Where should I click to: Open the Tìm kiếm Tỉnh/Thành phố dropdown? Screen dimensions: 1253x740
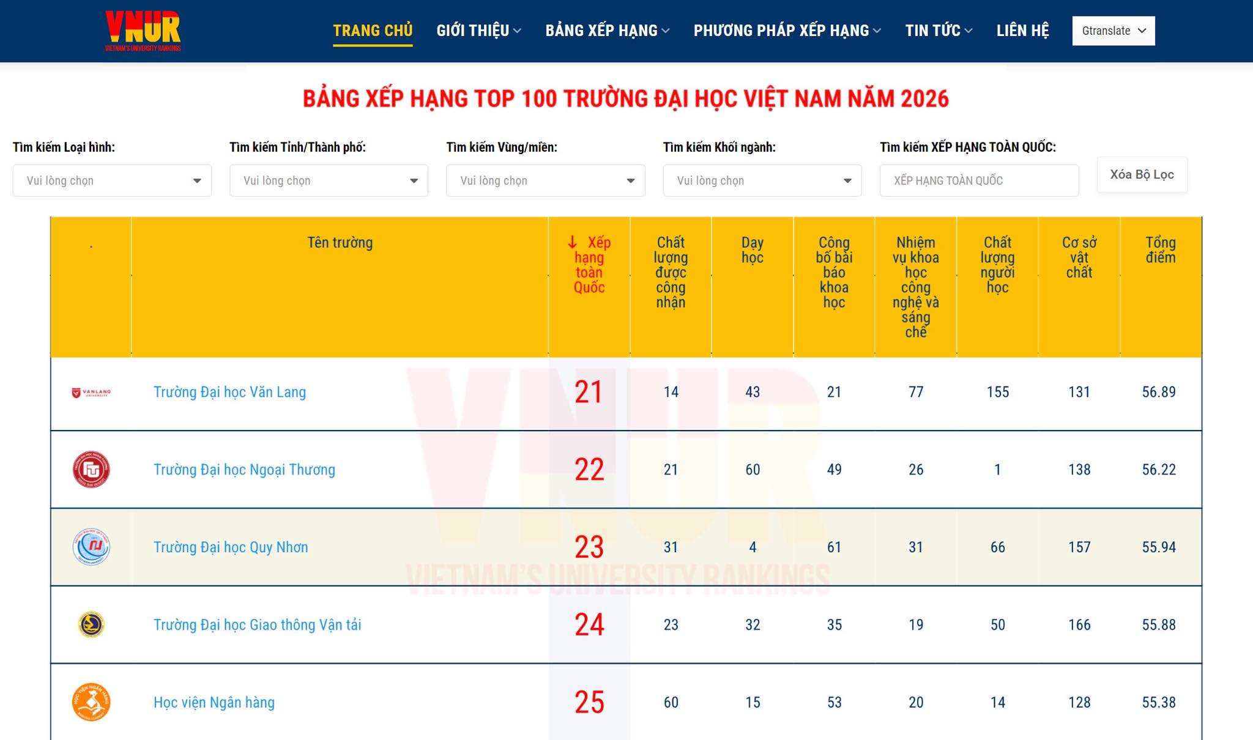(x=329, y=180)
